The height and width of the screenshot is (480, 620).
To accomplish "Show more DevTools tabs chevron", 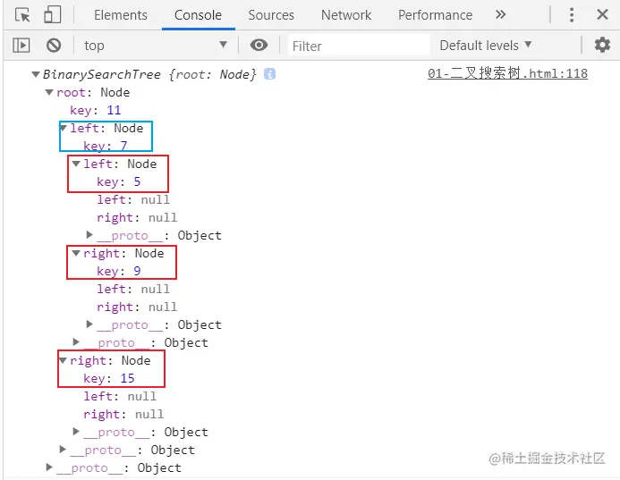I will [501, 15].
